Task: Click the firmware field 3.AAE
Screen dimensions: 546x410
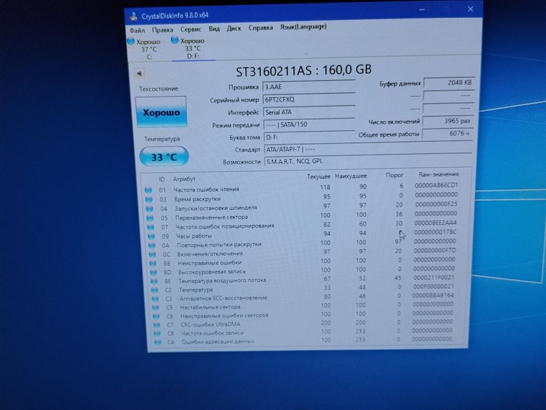Action: point(308,87)
